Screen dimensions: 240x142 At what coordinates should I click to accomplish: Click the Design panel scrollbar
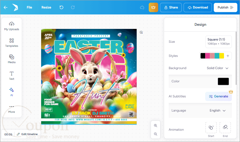236,58
